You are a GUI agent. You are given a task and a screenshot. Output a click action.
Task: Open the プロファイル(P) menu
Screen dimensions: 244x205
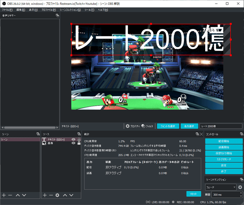tap(49, 10)
